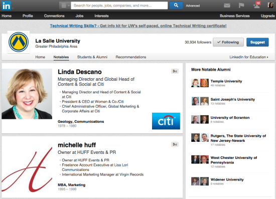Open michelle huff's name link
The width and height of the screenshot is (276, 199).
point(77,145)
